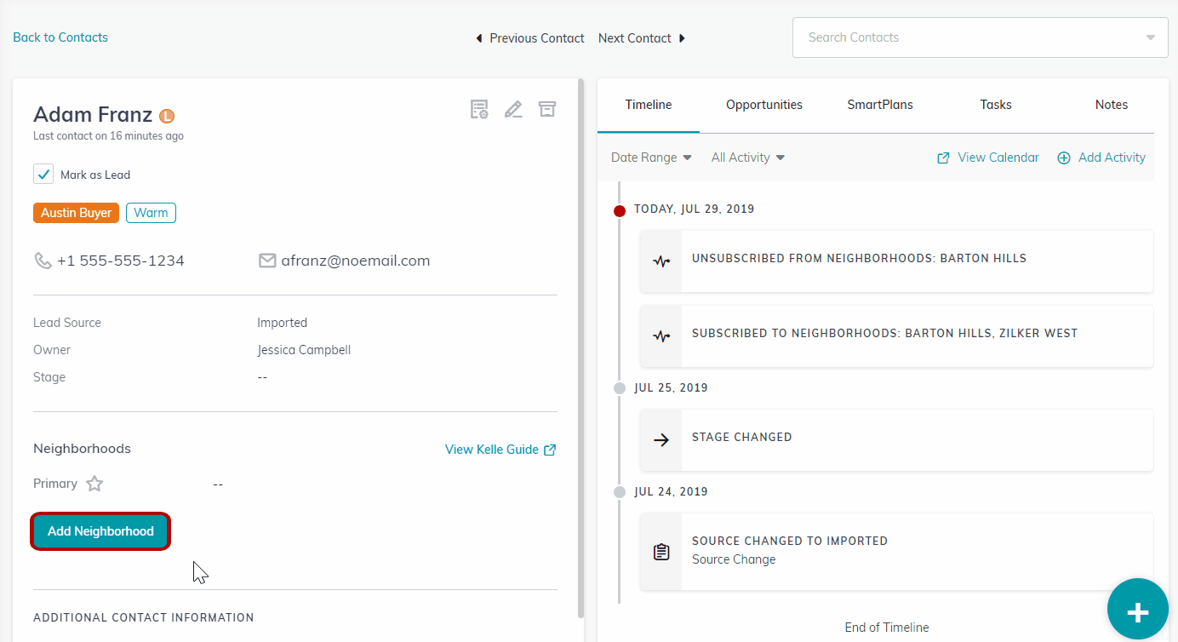Click email afranz@noemail.com
The width and height of the screenshot is (1178, 642).
click(x=356, y=261)
